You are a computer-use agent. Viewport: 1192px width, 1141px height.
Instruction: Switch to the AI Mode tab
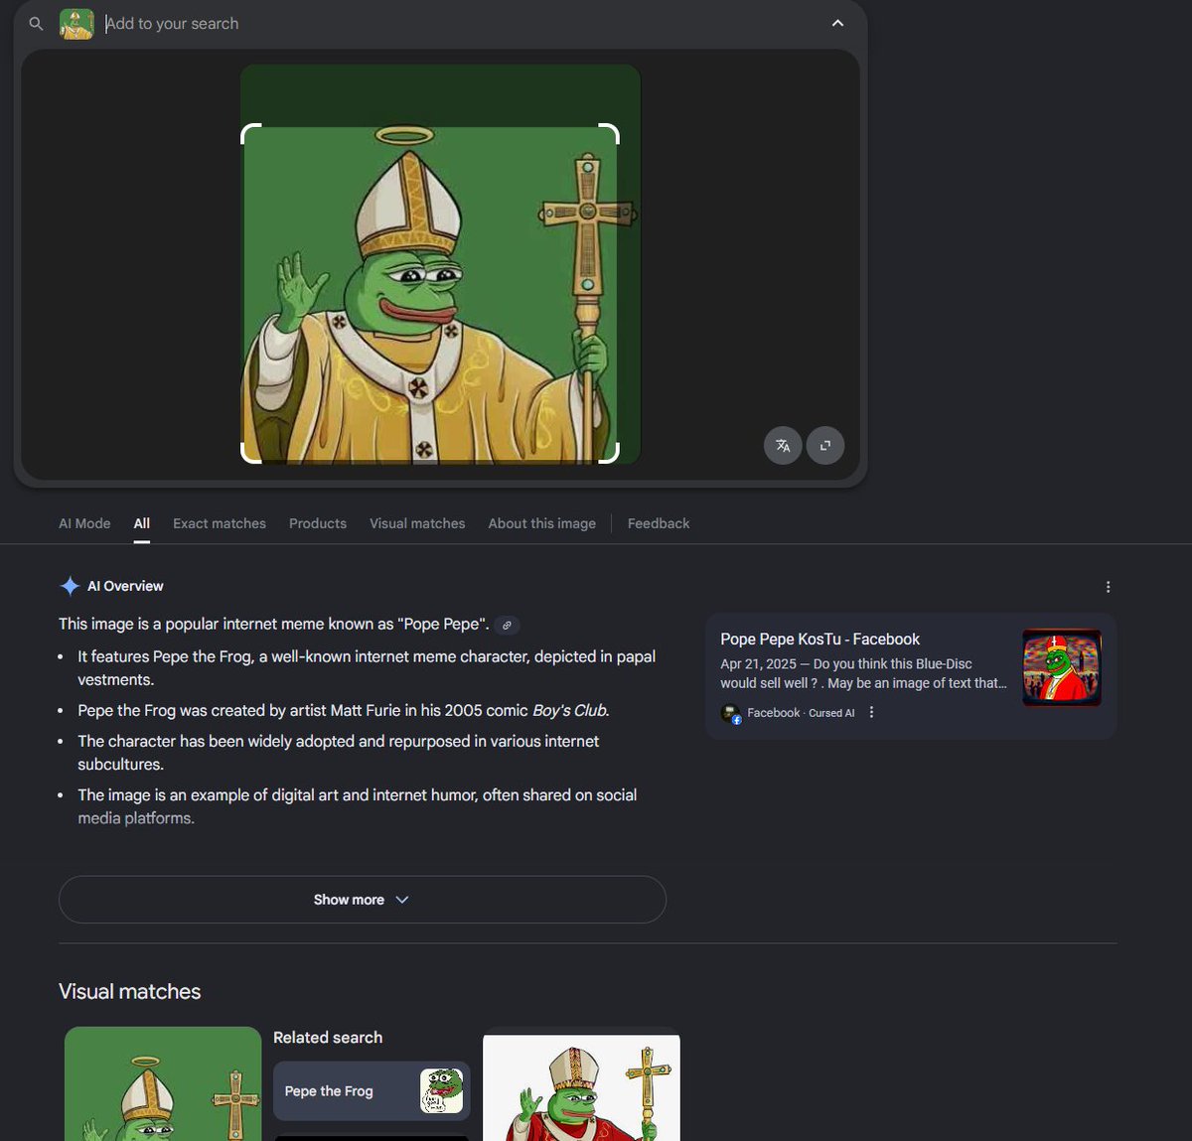coord(84,523)
